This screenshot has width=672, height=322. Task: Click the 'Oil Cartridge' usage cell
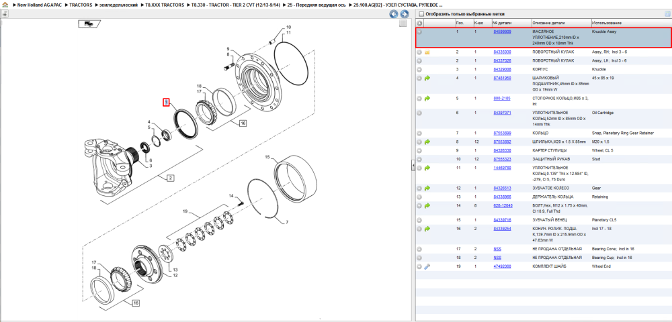click(603, 113)
